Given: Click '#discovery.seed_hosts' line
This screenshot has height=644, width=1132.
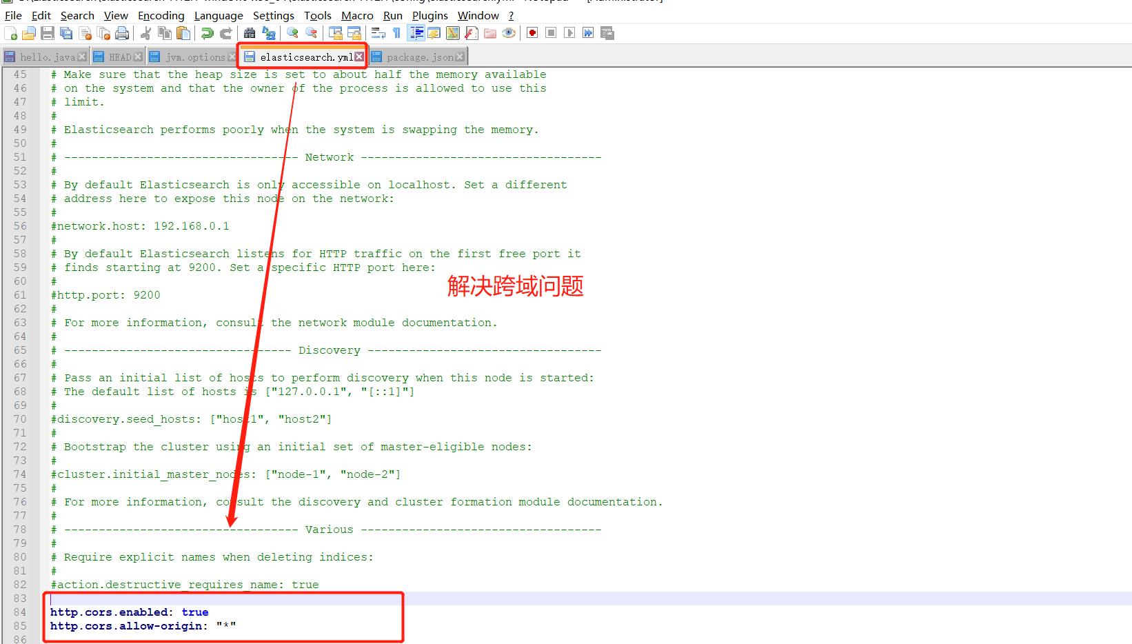Looking at the screenshot, I should (x=191, y=419).
